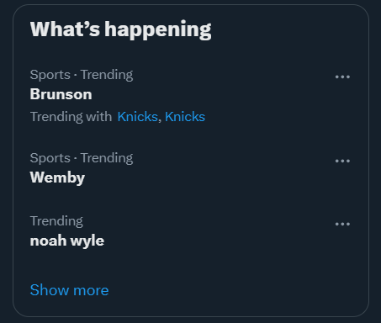Screen dimensions: 381x323
Task: Open more options for Brunson trend
Action: (x=342, y=77)
